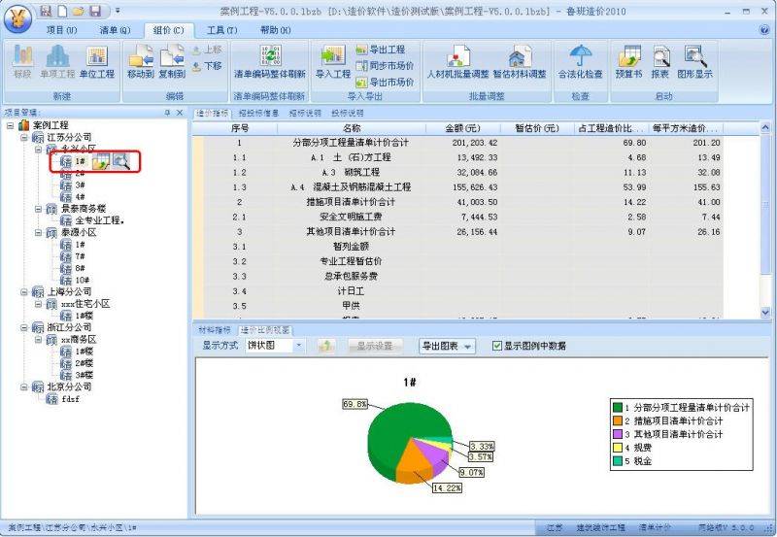Screen dimensions: 777x537
Task: Switch to 清单(Q) ribbon tab
Action: pos(115,30)
